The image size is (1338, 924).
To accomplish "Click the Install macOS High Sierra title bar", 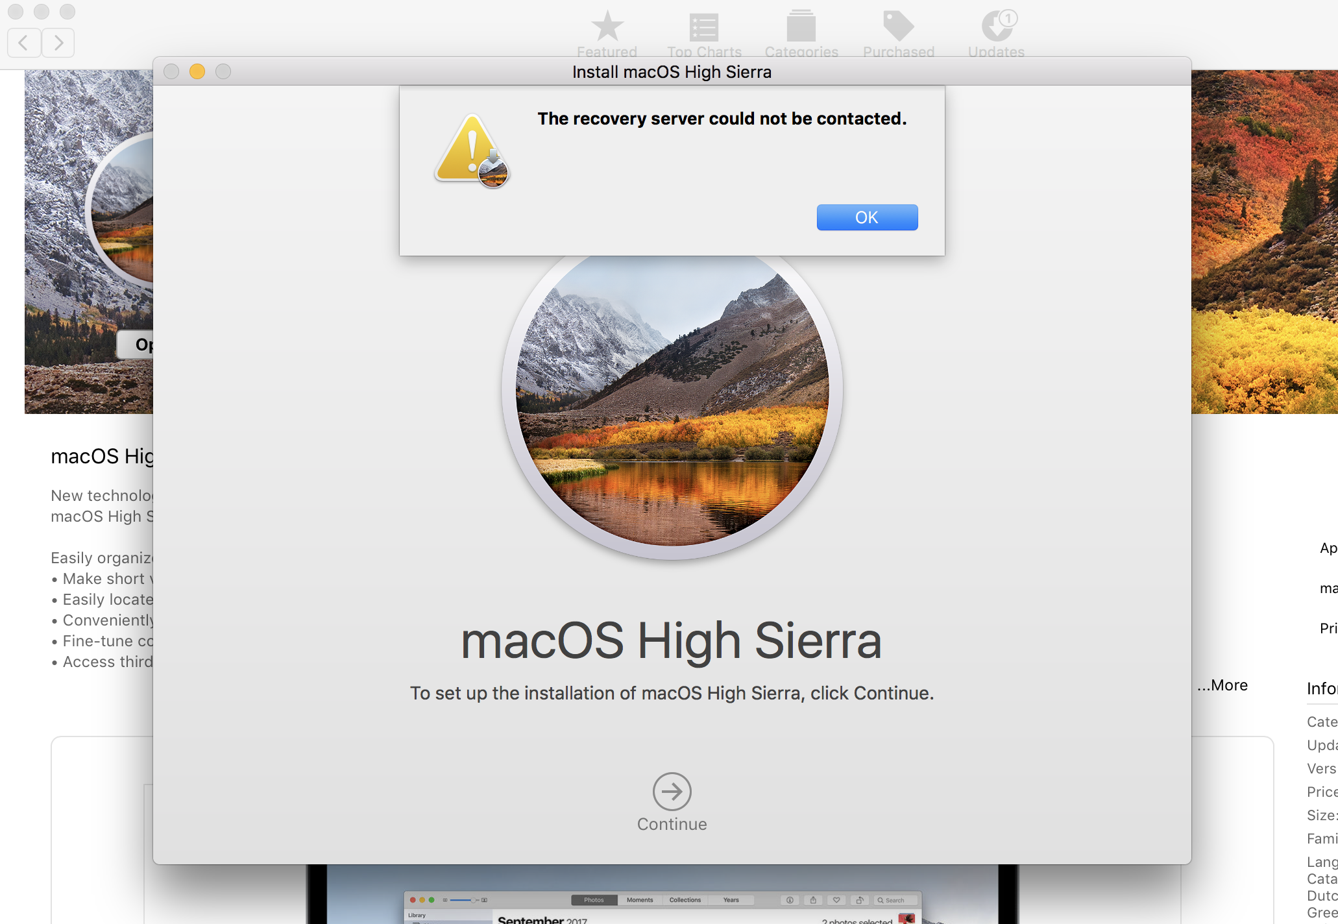I will click(x=672, y=71).
